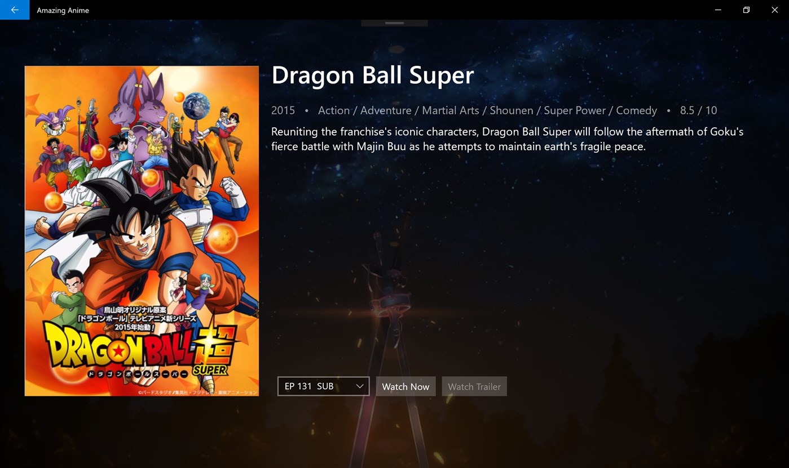Click the 2015 release year
Viewport: 789px width, 468px height.
point(283,110)
